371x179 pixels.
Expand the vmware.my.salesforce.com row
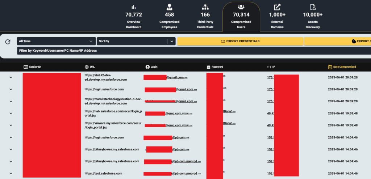pyautogui.click(x=11, y=125)
